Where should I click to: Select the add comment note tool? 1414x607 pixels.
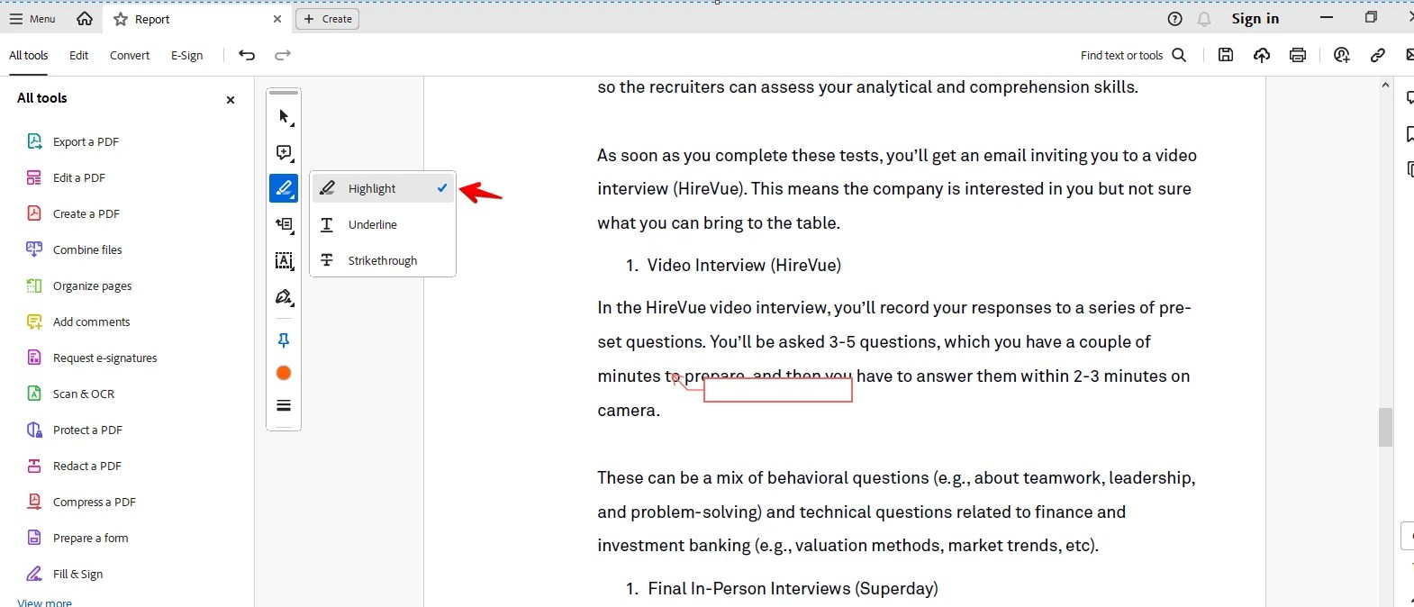point(284,152)
